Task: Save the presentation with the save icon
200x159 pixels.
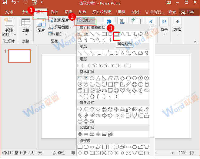Action: [5, 2]
